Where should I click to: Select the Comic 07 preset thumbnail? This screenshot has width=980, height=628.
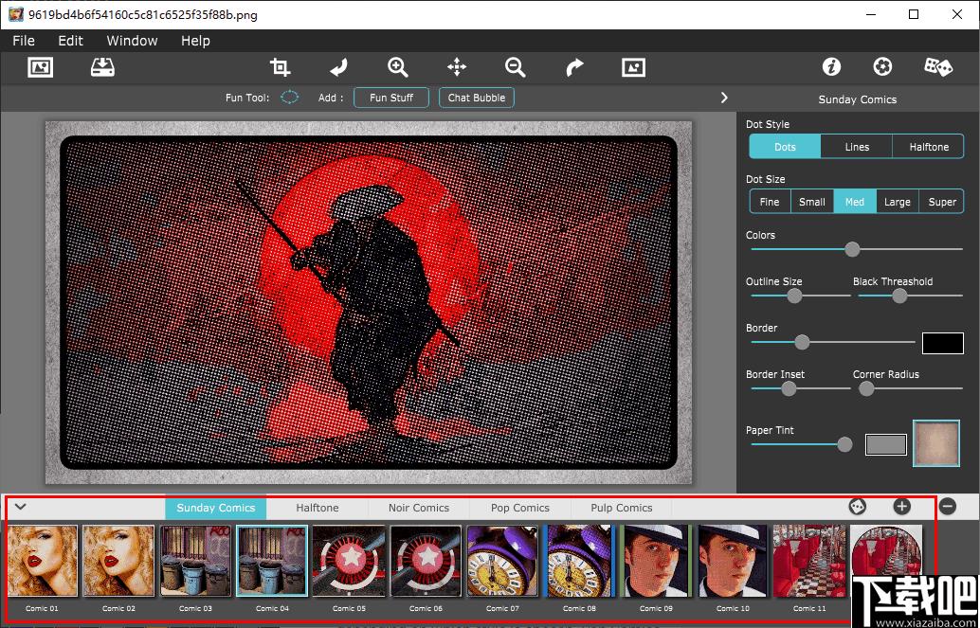click(502, 562)
